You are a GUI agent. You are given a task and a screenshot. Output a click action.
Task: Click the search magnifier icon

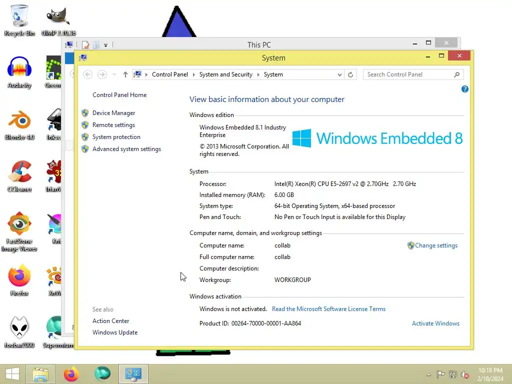457,75
